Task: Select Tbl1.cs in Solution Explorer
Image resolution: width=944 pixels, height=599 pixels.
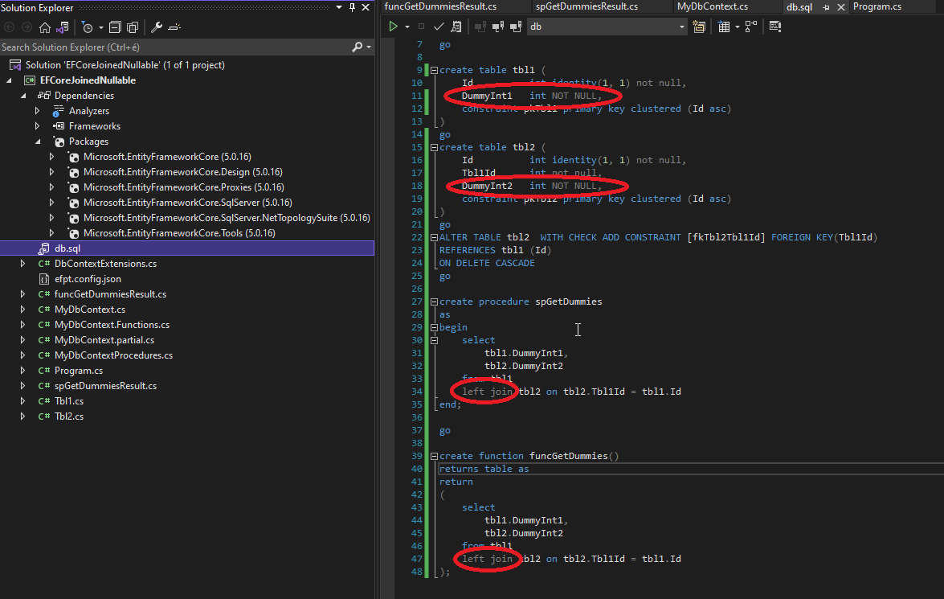Action: point(68,400)
